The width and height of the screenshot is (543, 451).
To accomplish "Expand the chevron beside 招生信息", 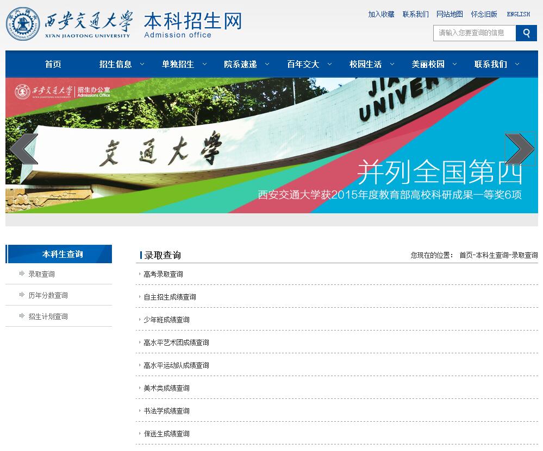I will [x=142, y=64].
